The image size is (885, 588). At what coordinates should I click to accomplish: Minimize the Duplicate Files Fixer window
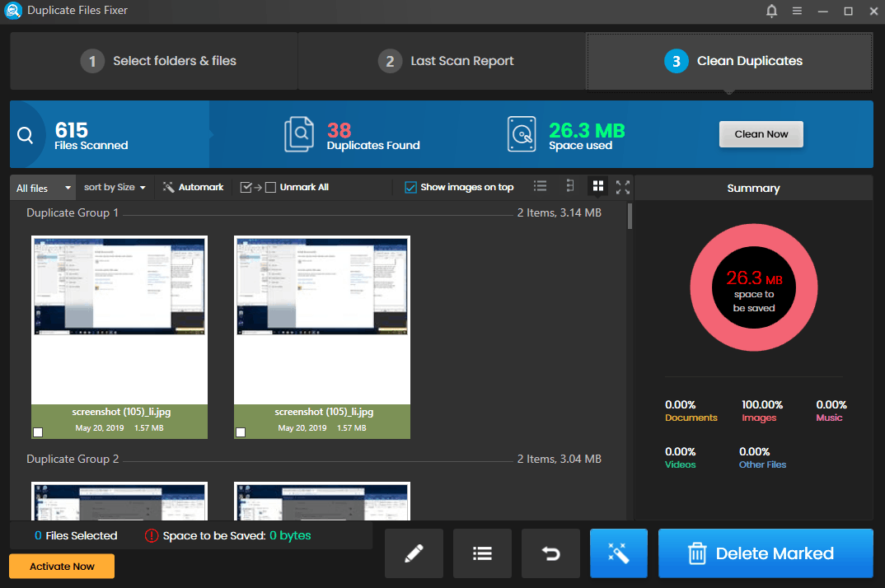(x=823, y=11)
